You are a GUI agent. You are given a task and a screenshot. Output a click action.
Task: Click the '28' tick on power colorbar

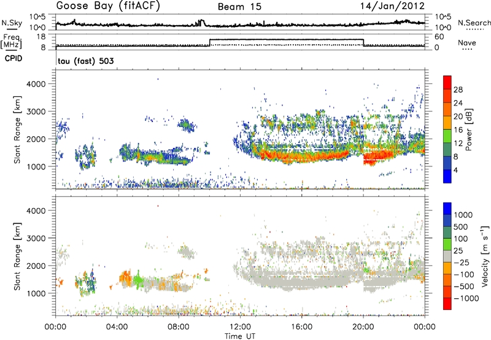click(458, 90)
